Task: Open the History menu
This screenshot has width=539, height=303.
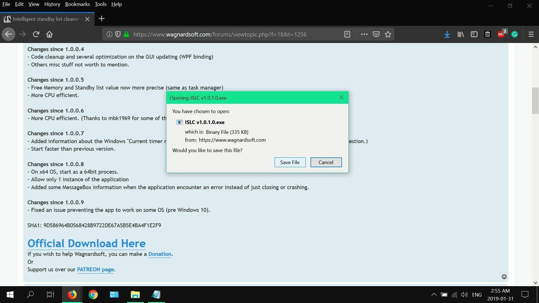Action: [x=52, y=4]
